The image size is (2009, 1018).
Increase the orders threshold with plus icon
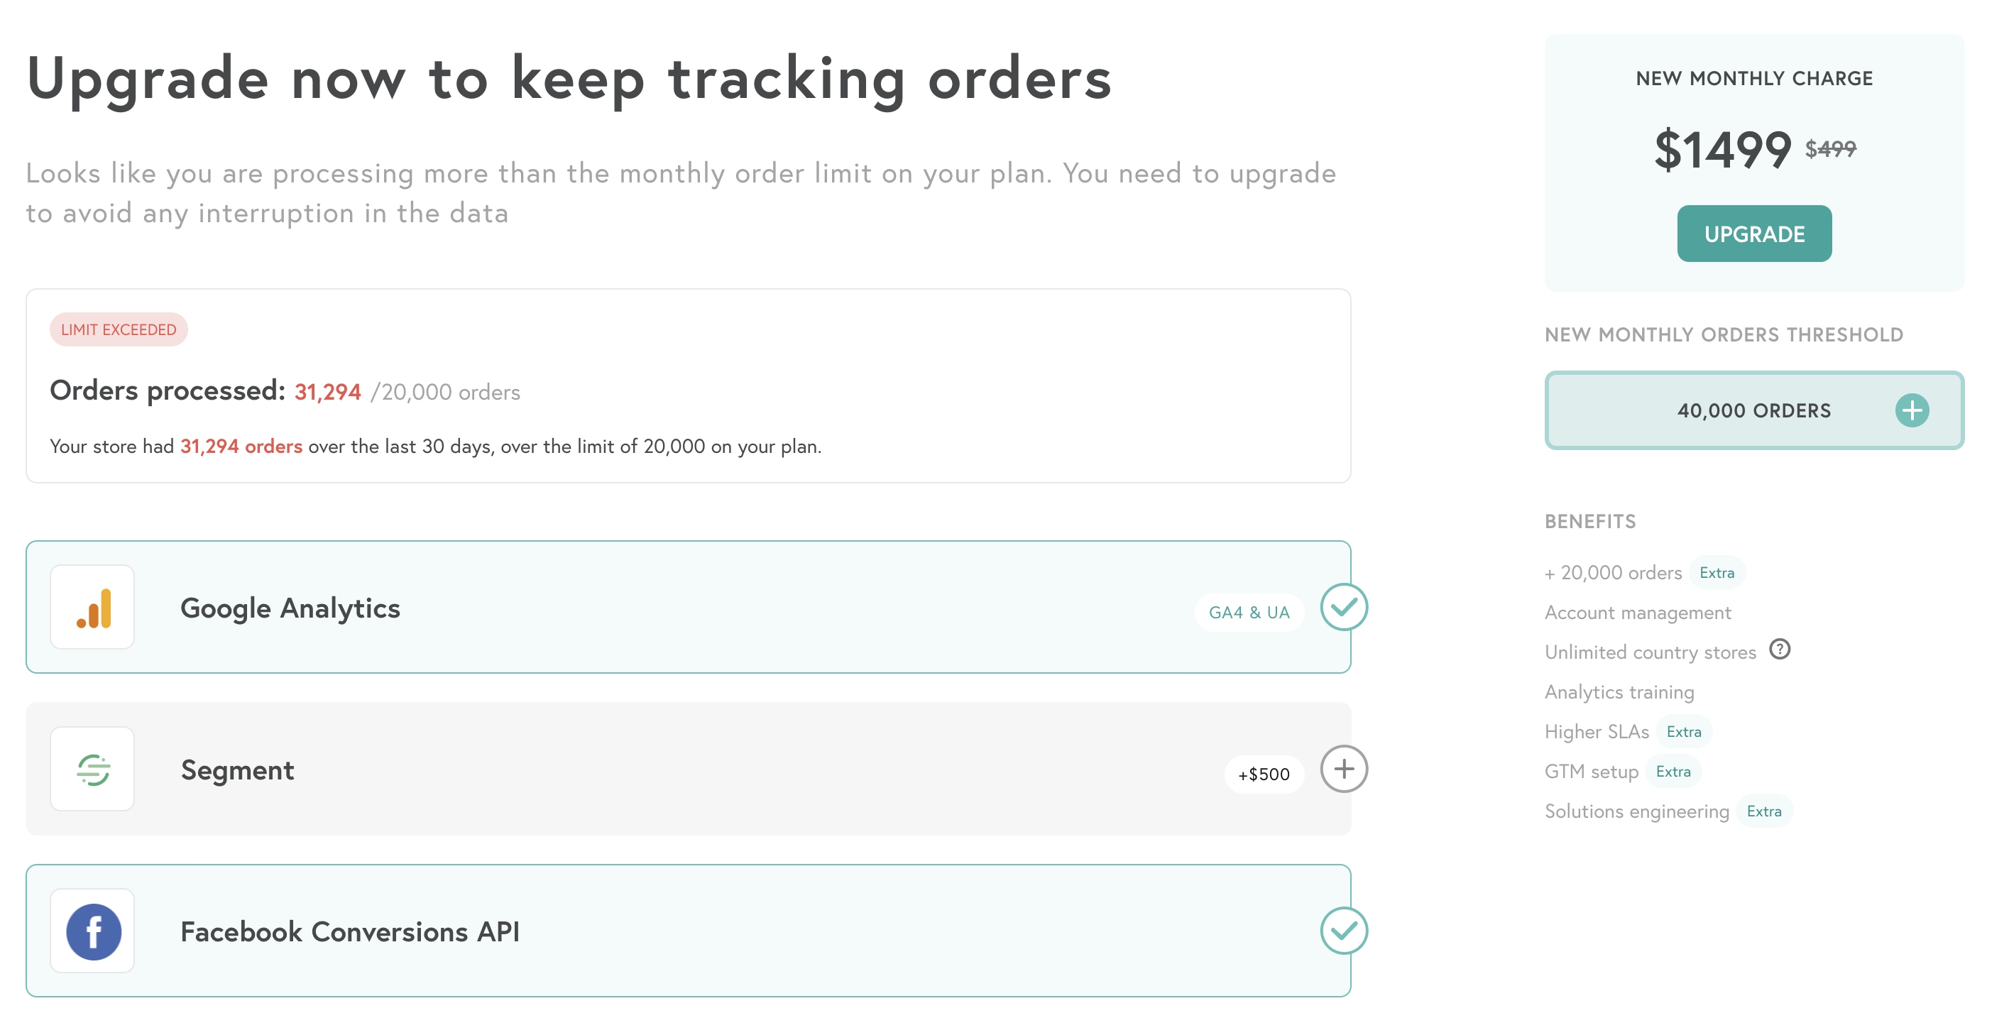coord(1912,410)
